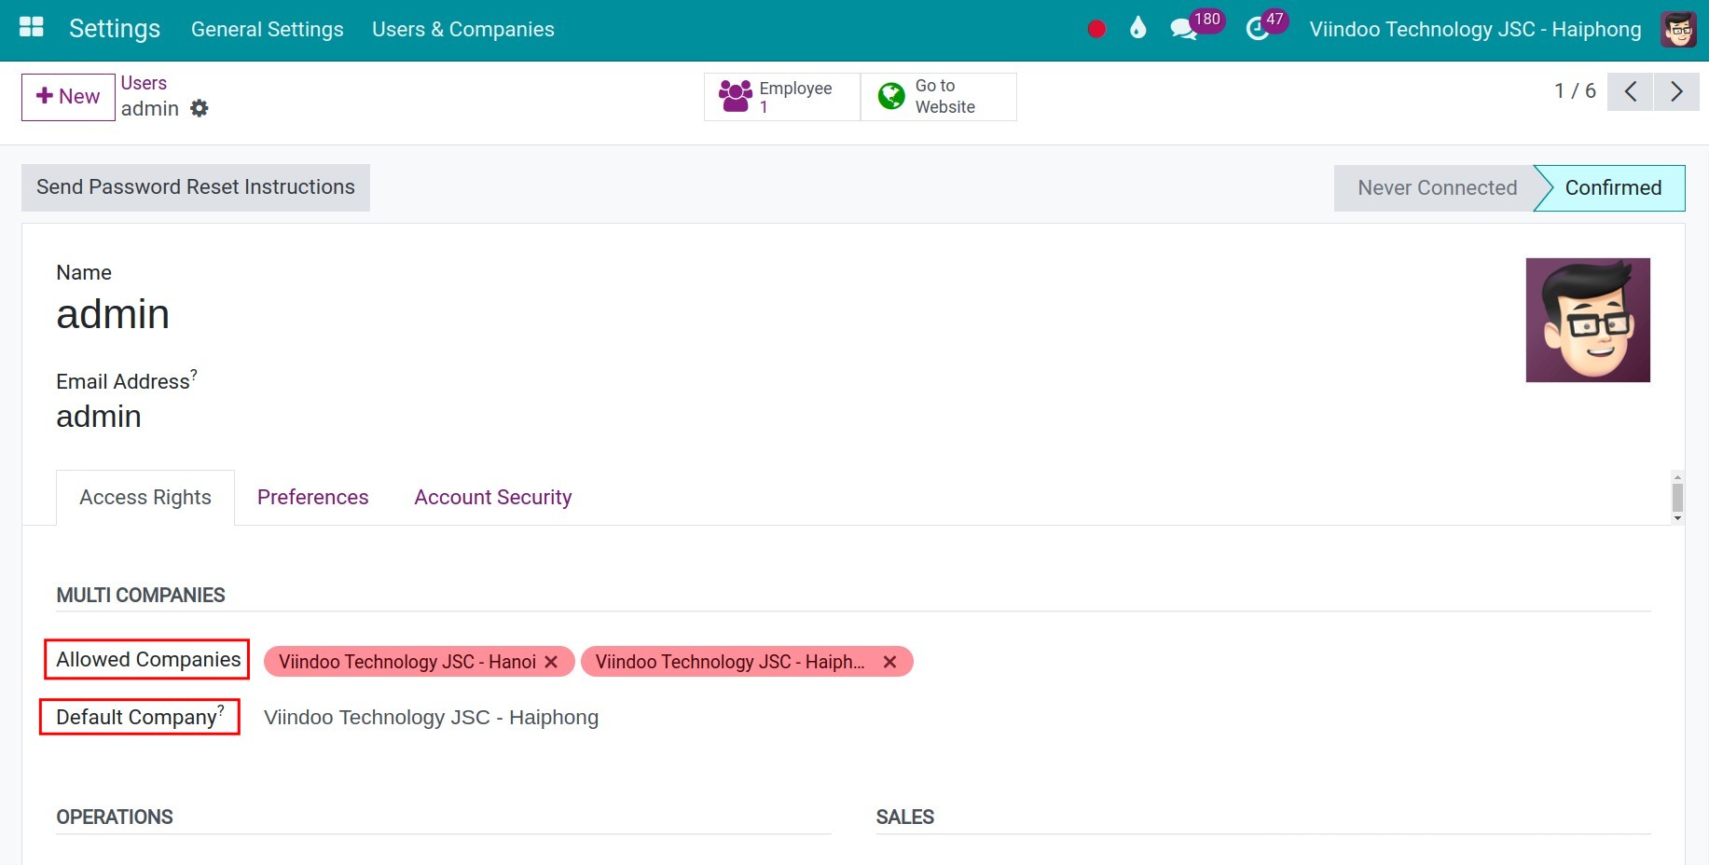Click the Settings app title
1709x865 pixels.
tap(115, 29)
